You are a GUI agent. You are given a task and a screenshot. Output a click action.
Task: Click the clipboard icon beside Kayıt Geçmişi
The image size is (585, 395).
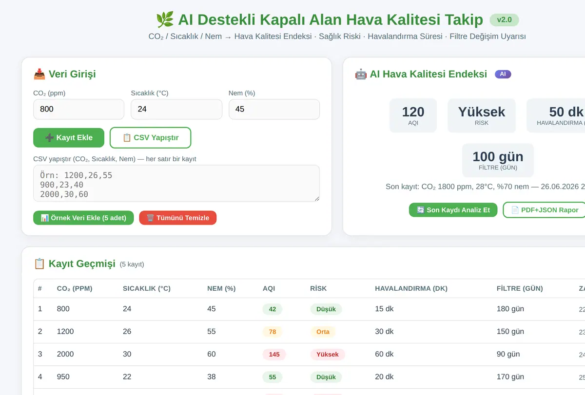[x=39, y=263]
